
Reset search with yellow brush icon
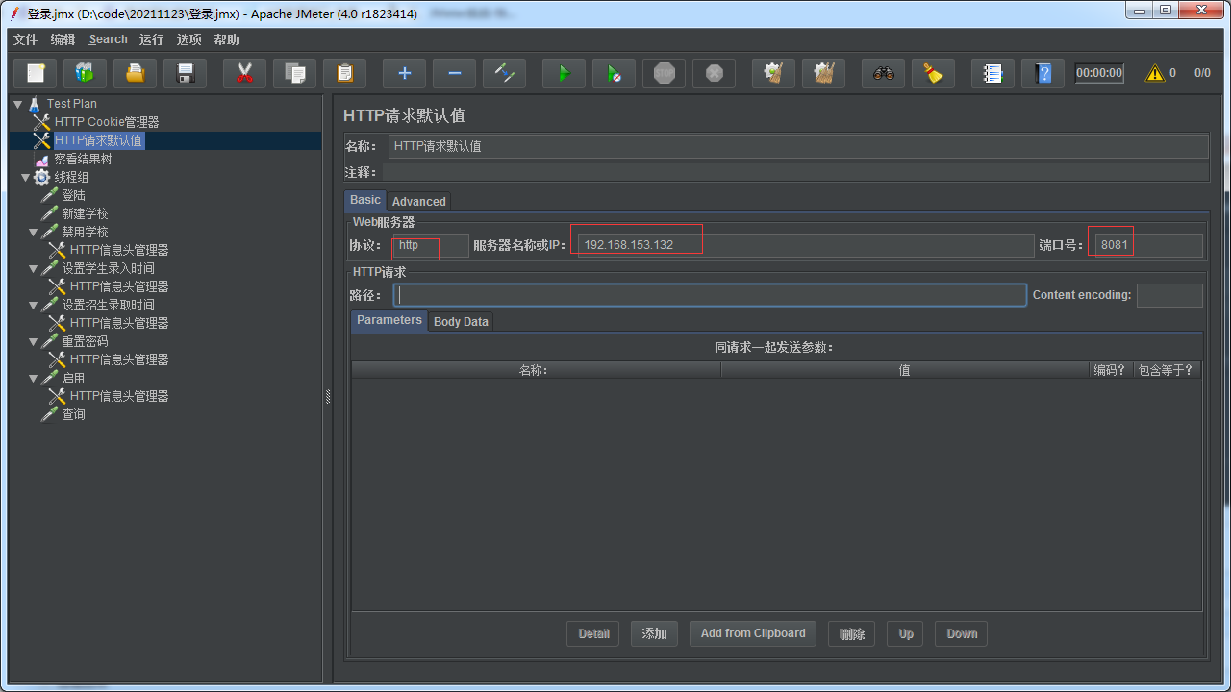(x=934, y=73)
